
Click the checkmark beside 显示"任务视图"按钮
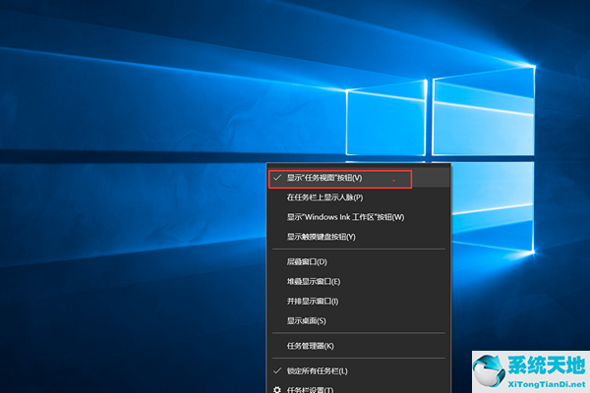[275, 178]
